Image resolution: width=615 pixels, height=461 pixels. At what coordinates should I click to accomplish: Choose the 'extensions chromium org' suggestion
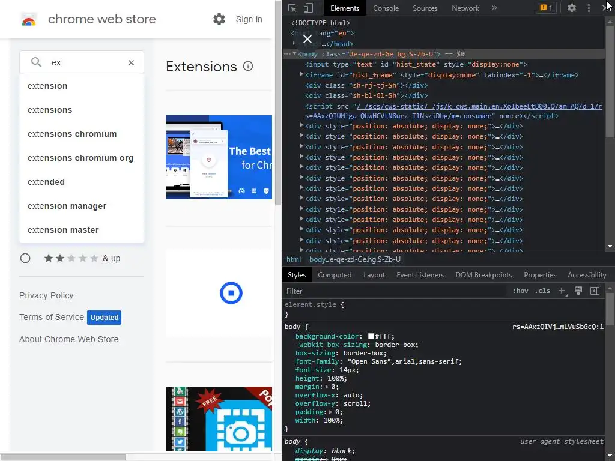coord(82,158)
